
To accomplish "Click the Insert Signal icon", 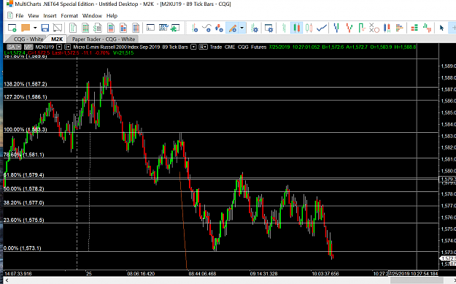I will 219,28.
